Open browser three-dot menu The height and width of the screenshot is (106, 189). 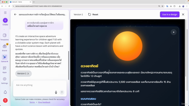click(187, 6)
